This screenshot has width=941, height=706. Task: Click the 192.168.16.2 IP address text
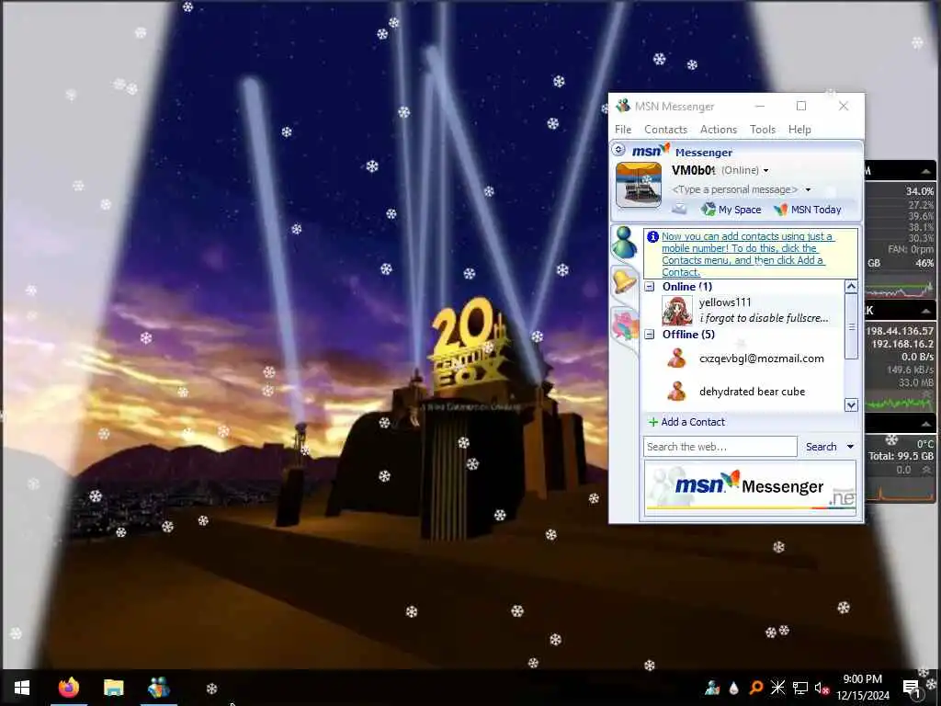(x=902, y=344)
